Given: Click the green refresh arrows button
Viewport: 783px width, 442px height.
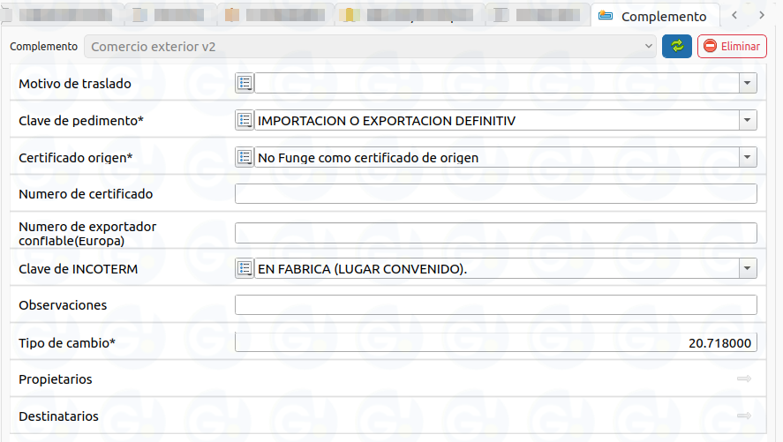Looking at the screenshot, I should 677,47.
